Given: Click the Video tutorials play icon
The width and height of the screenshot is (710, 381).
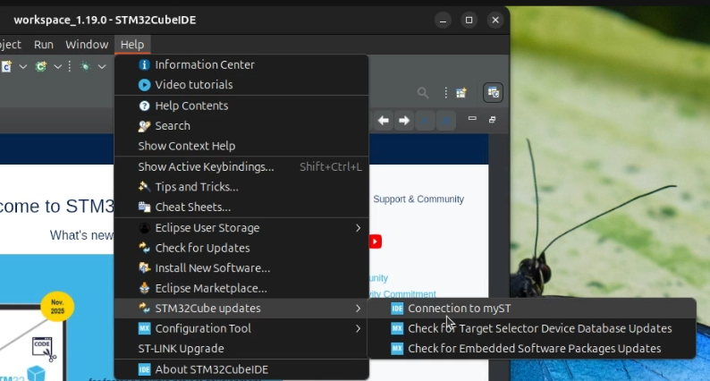Looking at the screenshot, I should (x=144, y=85).
